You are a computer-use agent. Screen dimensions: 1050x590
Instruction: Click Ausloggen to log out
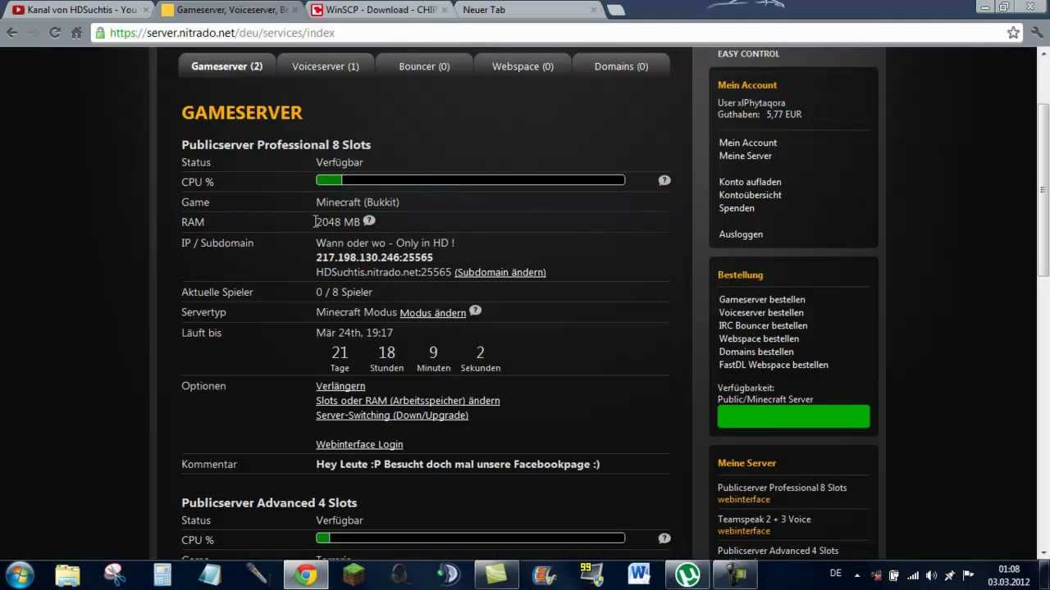tap(741, 234)
